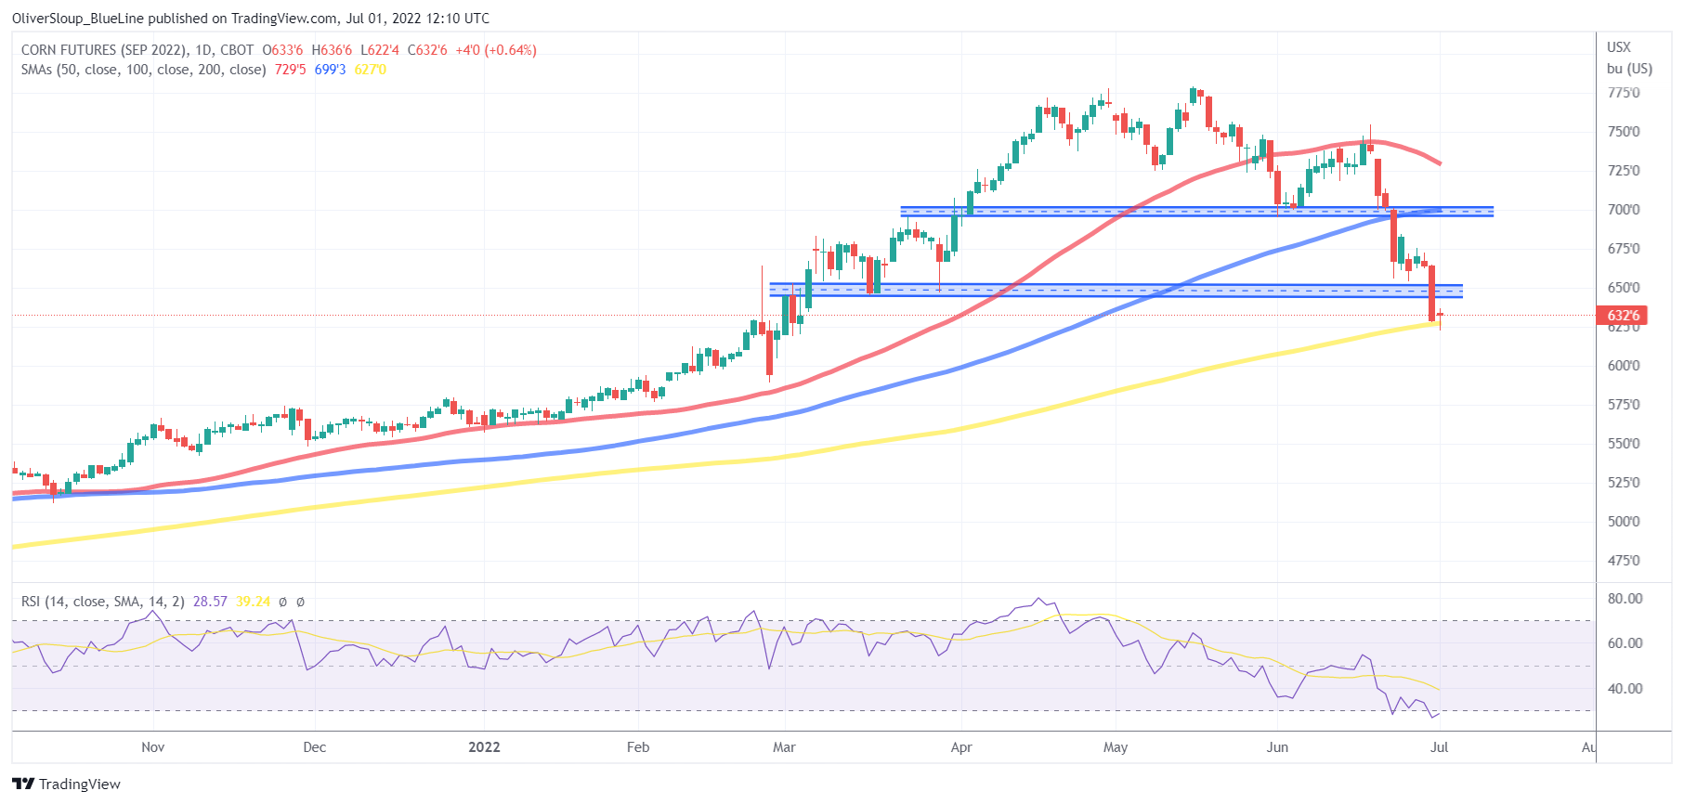Click the Jul label on the time axis
Viewport: 1684px width, 804px height.
coord(1440,747)
